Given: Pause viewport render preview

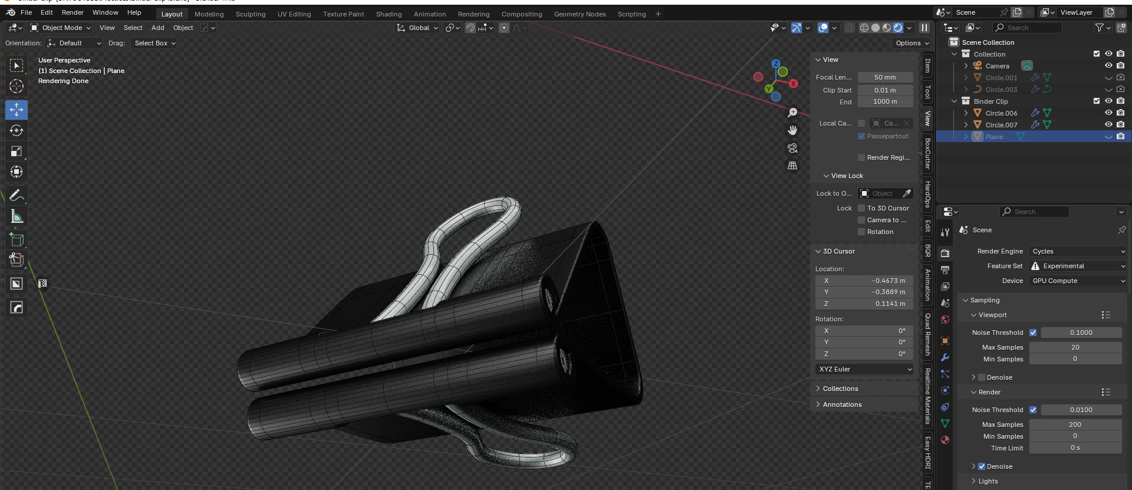Looking at the screenshot, I should [924, 28].
